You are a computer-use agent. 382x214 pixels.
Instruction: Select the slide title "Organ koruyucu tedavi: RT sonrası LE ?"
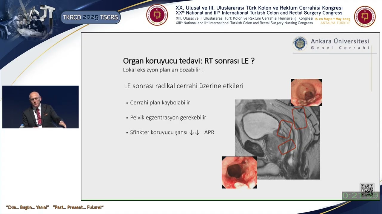click(x=189, y=61)
